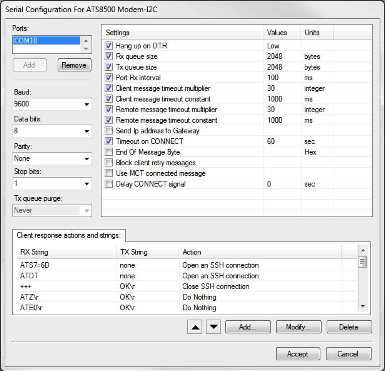Click response list scroll-up arrow
Screen dimensions: 385x371
(x=362, y=250)
